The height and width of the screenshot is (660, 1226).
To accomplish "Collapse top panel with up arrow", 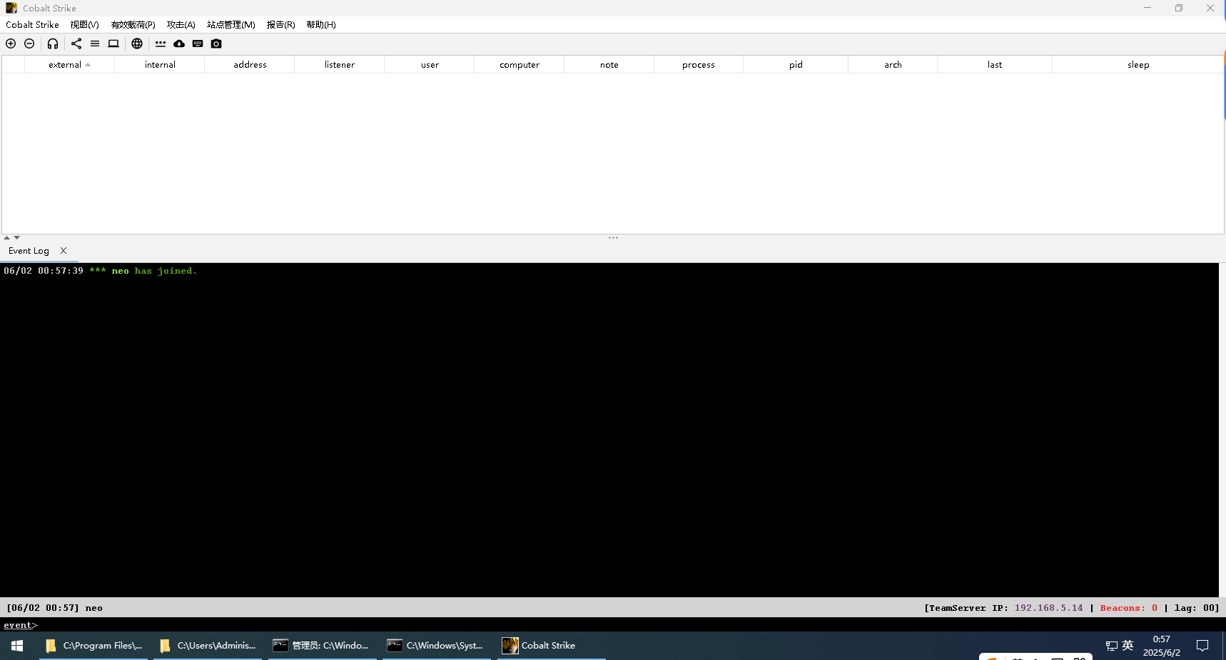I will pyautogui.click(x=6, y=238).
